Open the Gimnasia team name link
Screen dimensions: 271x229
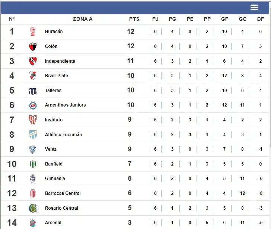pos(55,179)
